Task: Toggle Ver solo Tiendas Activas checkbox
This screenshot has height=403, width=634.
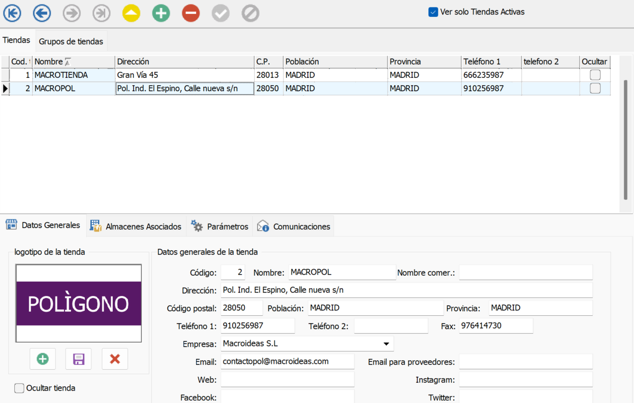Action: pos(433,12)
